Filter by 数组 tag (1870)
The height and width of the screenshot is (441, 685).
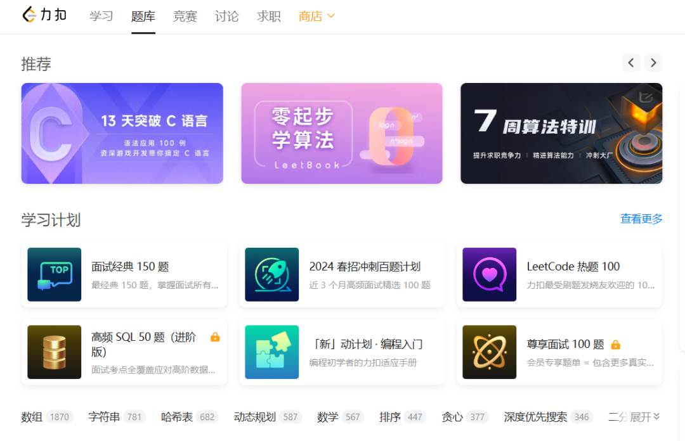(x=47, y=417)
